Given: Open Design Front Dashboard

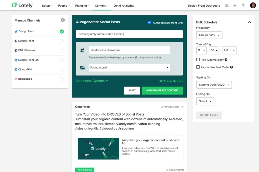Looking at the screenshot, I should coord(204,6).
